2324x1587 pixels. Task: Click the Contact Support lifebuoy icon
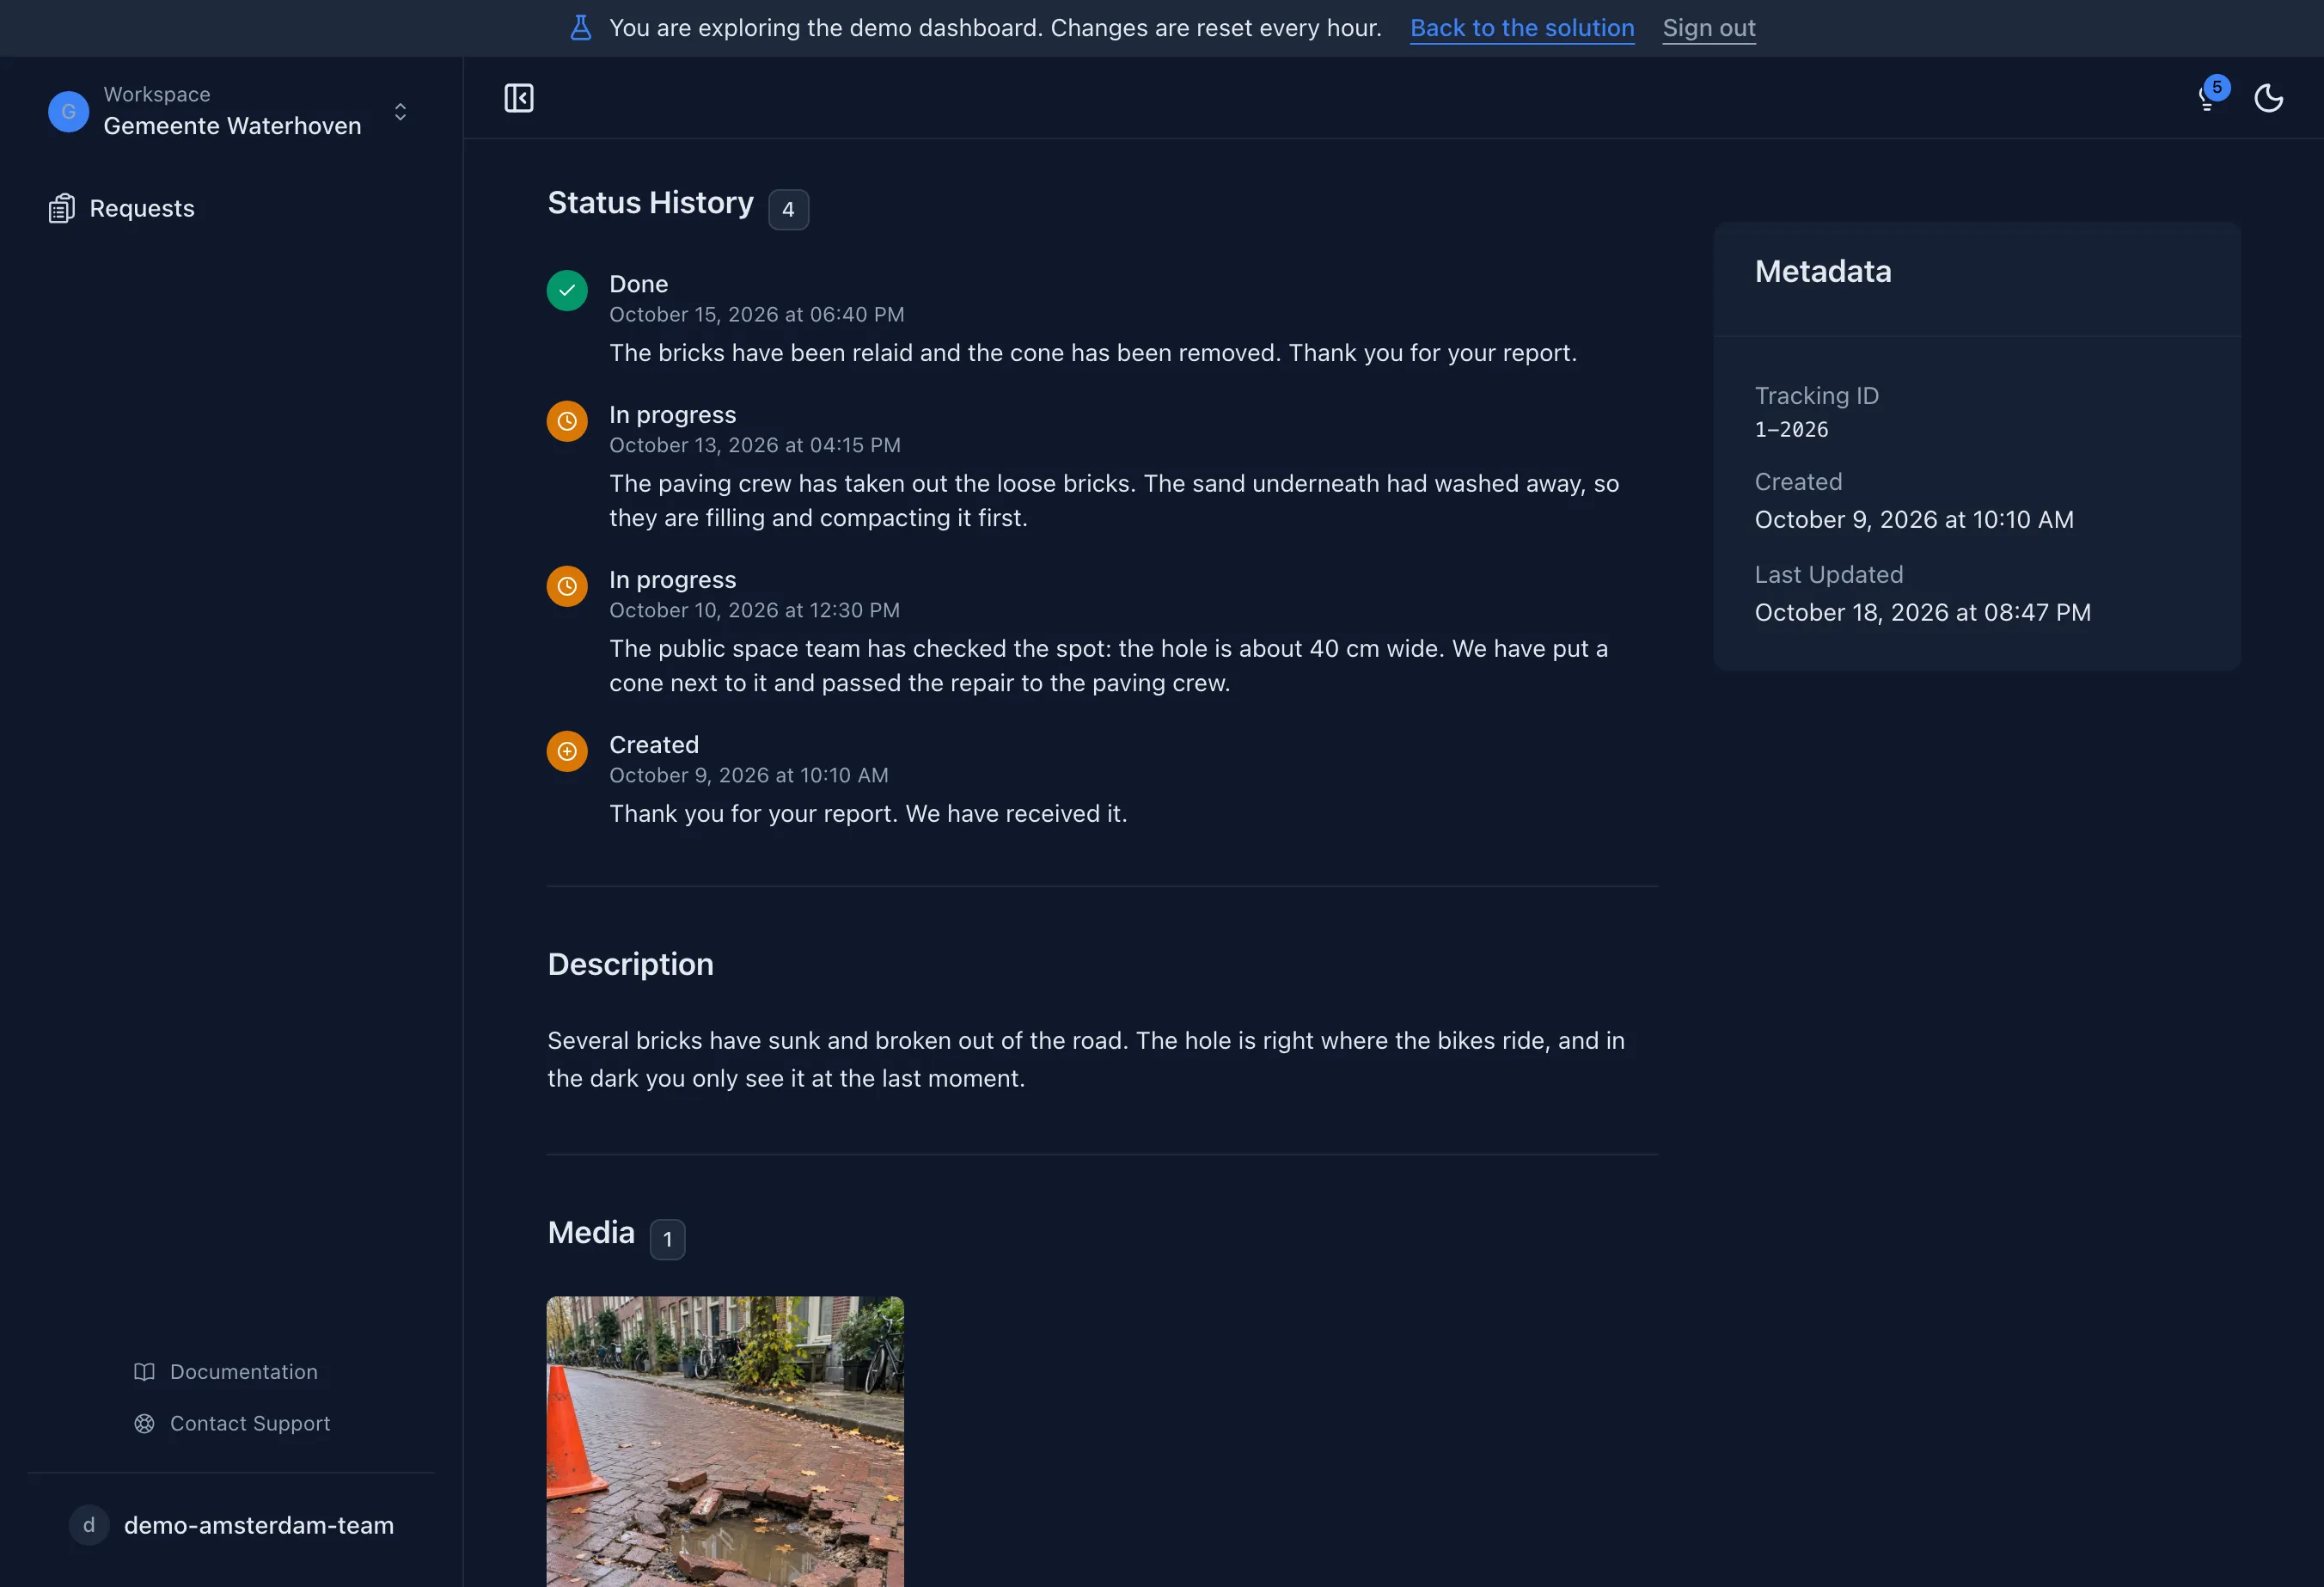144,1423
